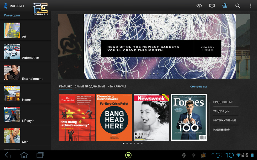Click the Смотреть все link

coord(199,87)
